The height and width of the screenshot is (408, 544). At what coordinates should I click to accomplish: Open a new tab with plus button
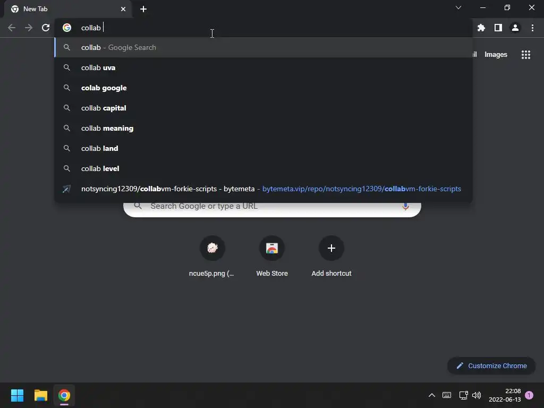point(143,9)
